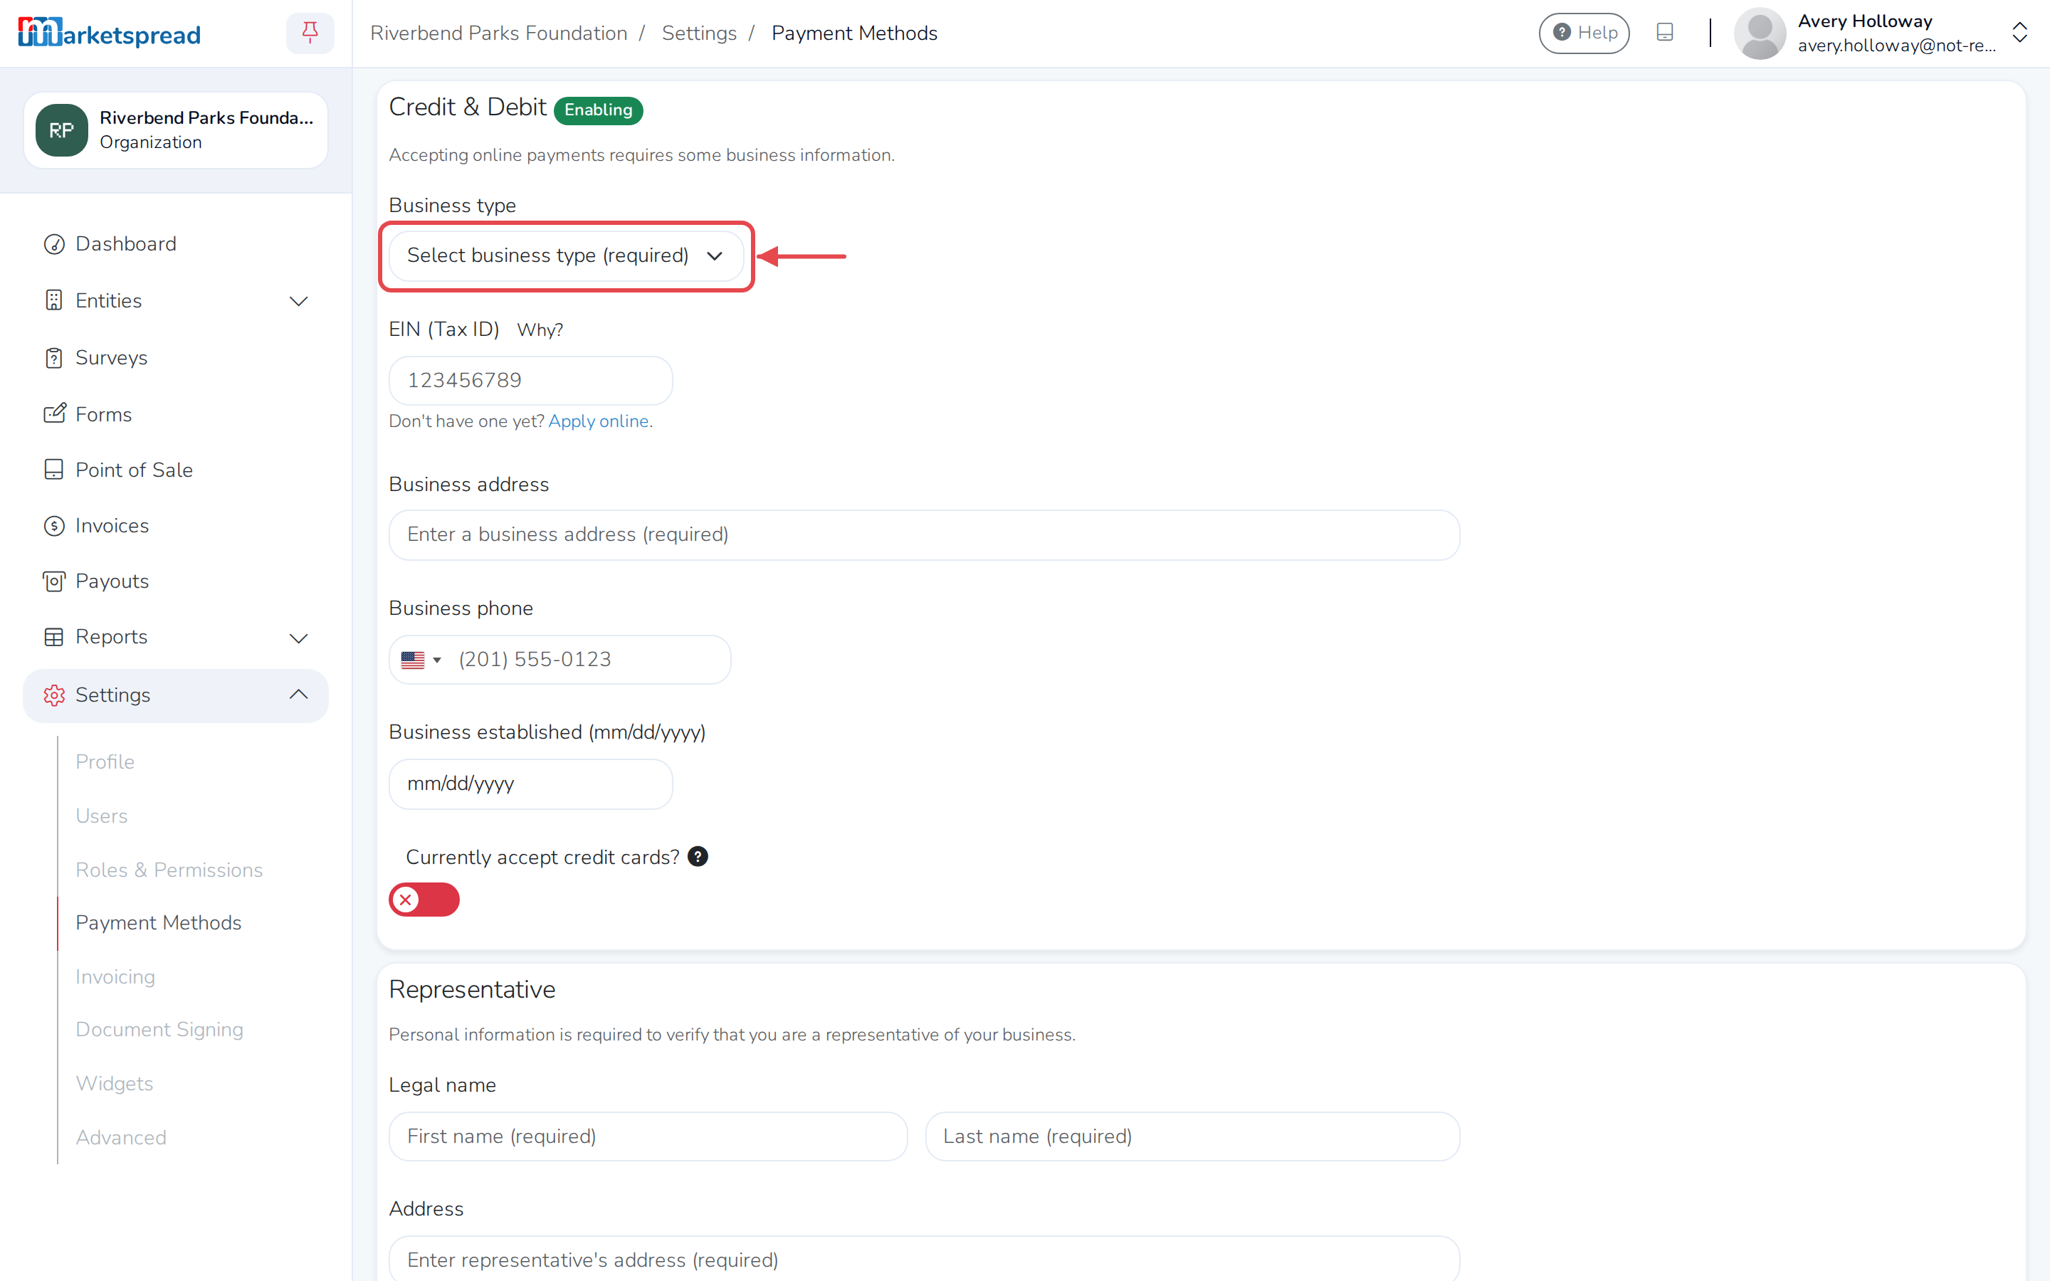
Task: Click the Help button
Action: (x=1584, y=33)
